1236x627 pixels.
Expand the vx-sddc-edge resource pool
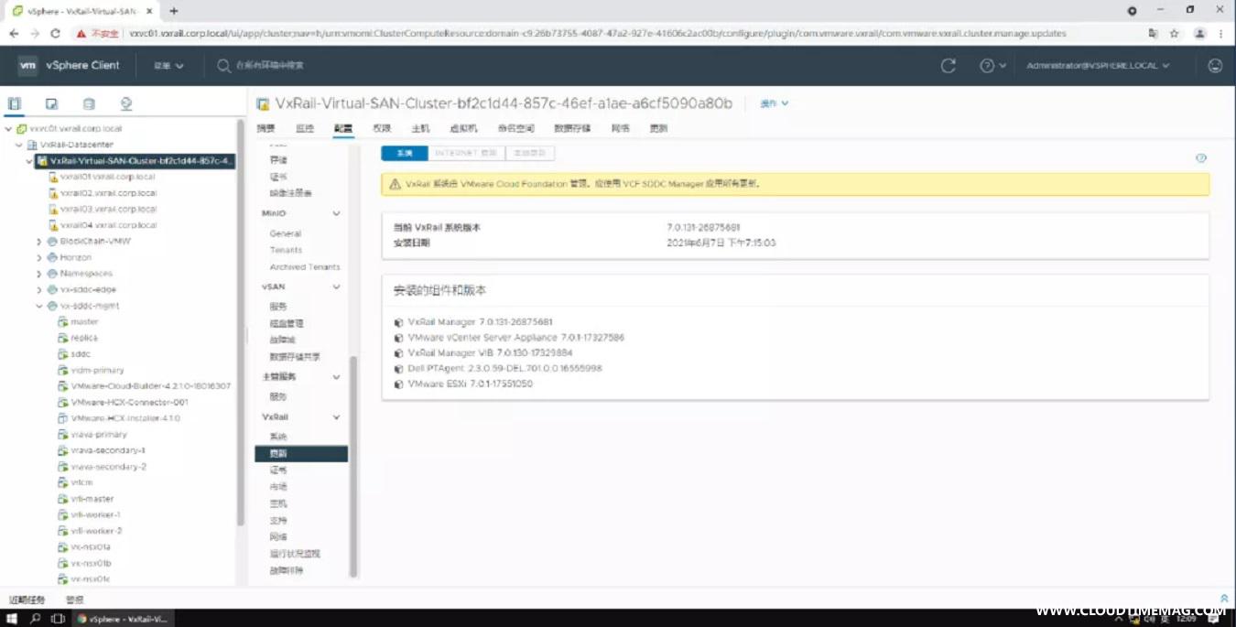(x=39, y=289)
